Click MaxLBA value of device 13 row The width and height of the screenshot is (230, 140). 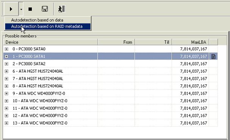point(194,123)
